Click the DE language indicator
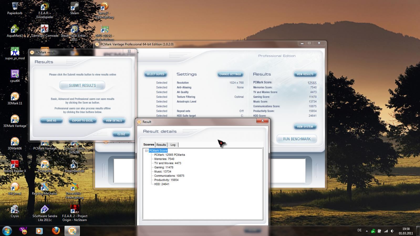The height and width of the screenshot is (236, 420). [x=359, y=230]
